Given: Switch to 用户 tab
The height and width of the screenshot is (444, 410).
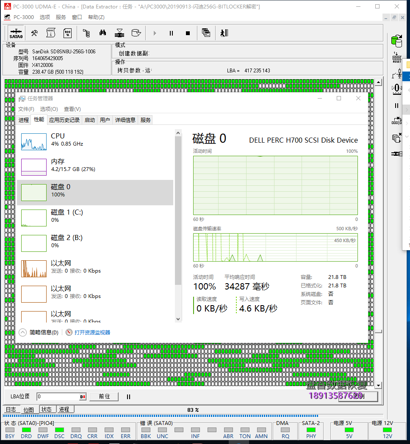Looking at the screenshot, I should pos(105,120).
